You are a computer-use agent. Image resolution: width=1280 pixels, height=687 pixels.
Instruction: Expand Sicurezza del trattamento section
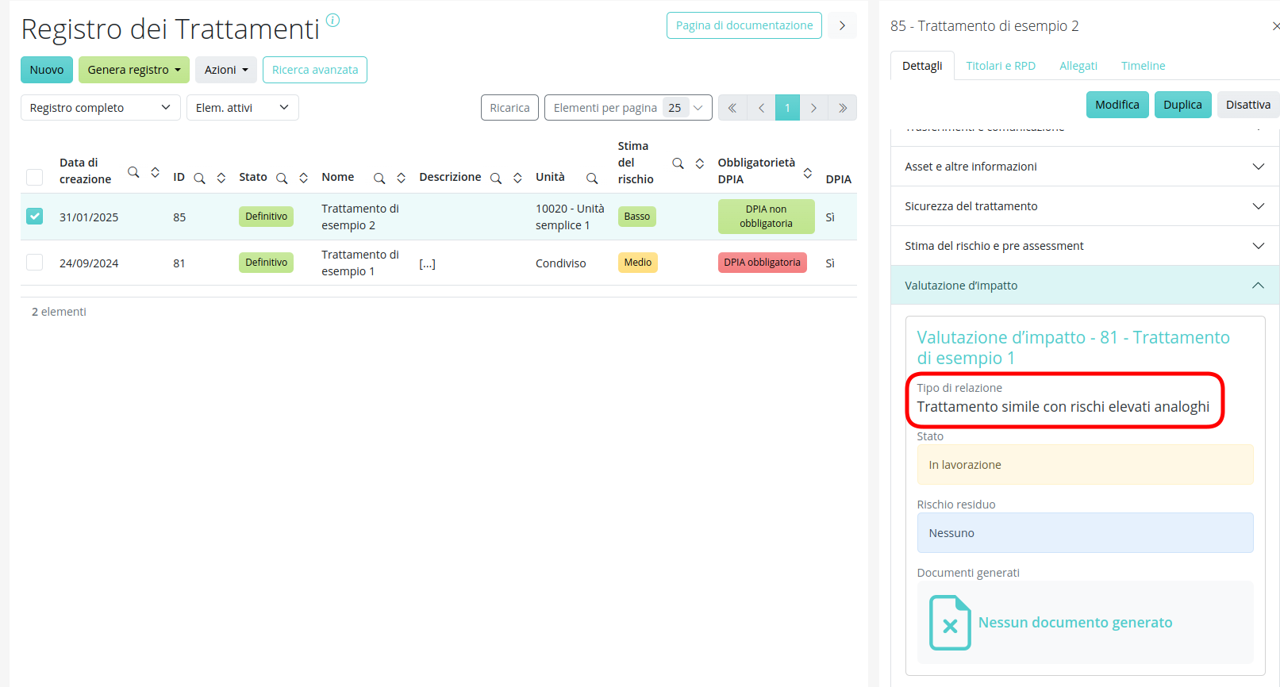pyautogui.click(x=1085, y=206)
